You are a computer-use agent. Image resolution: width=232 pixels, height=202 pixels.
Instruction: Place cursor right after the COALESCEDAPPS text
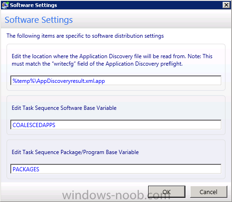(55, 125)
